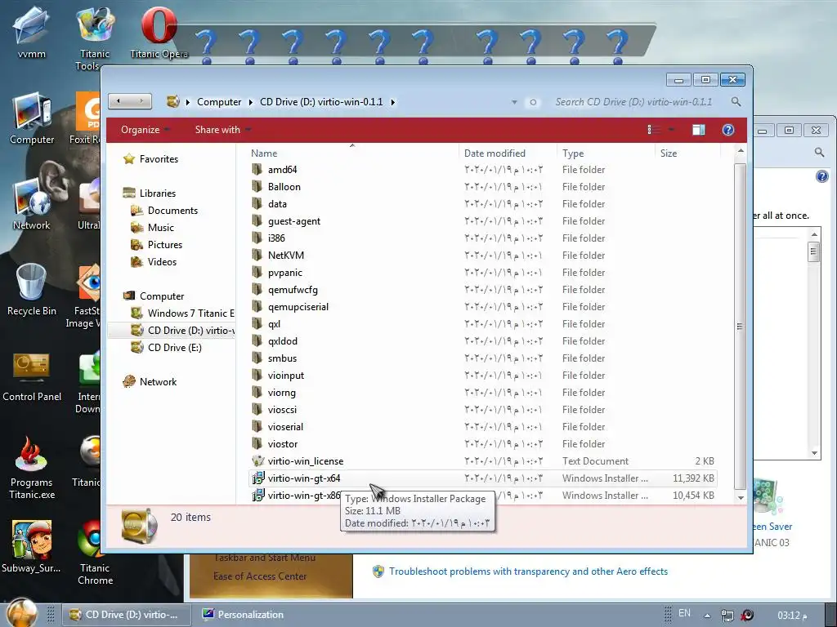Select the guest-agent folder

click(x=294, y=220)
